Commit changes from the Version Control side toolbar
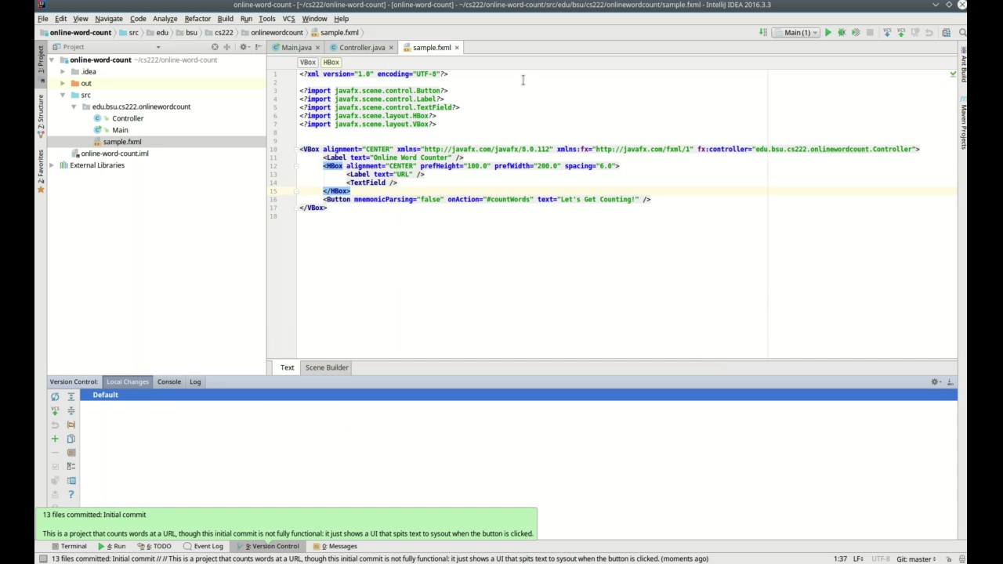 coord(55,410)
